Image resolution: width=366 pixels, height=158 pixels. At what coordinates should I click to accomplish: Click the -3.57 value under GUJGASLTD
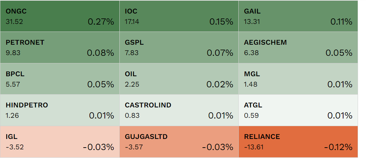pyautogui.click(x=134, y=147)
